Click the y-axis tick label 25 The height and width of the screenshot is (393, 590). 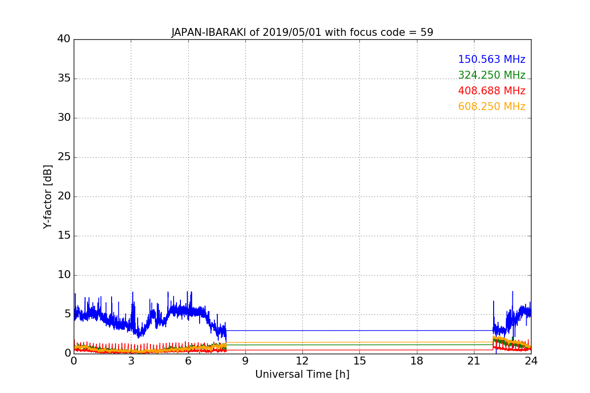click(64, 157)
